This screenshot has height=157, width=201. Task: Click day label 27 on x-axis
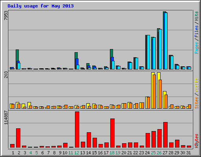pyautogui.click(x=165, y=153)
